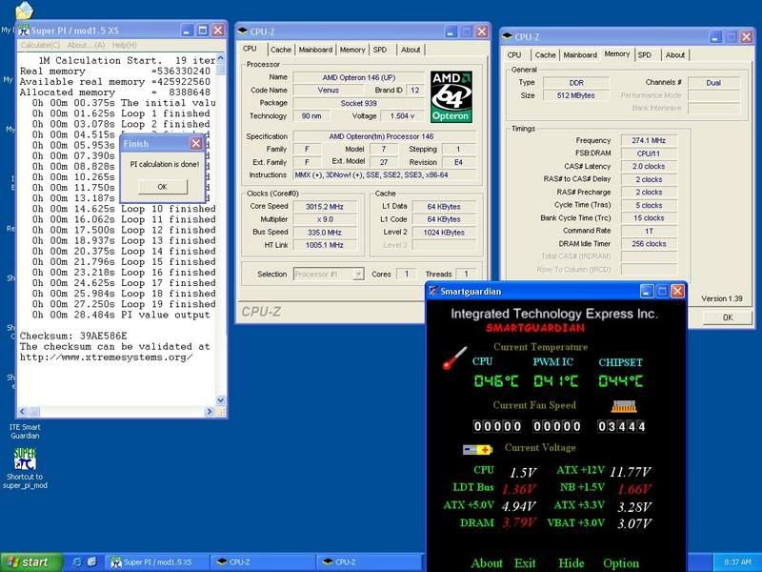Switch to first CPU-Z taskbar button
762x572 pixels.
tap(263, 562)
